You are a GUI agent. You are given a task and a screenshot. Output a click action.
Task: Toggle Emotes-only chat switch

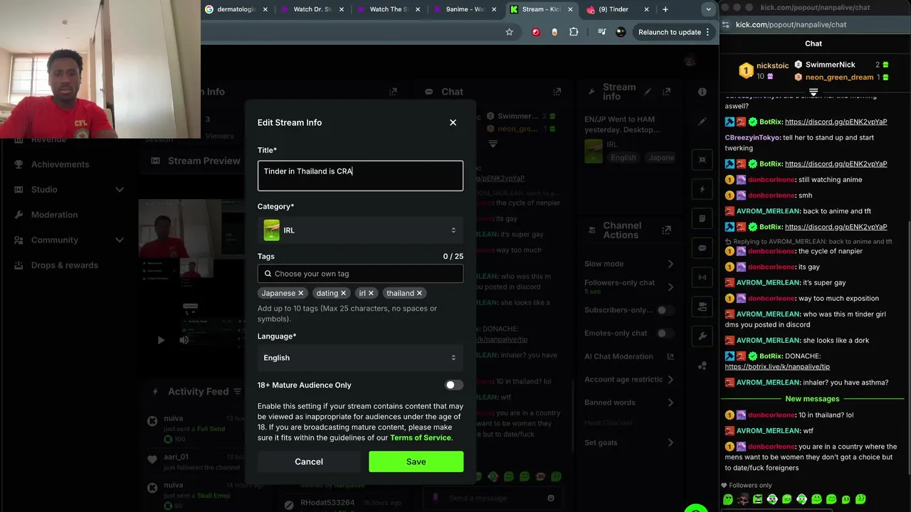click(x=665, y=333)
